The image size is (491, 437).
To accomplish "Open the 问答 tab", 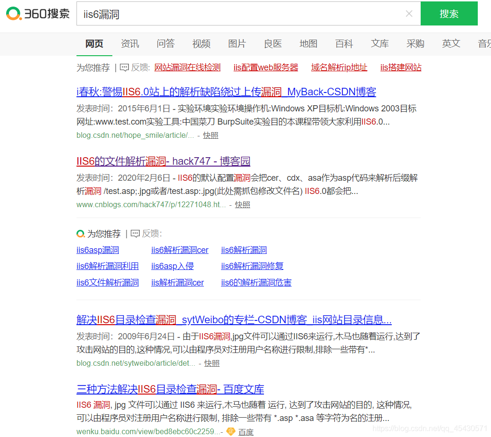I will (x=166, y=43).
